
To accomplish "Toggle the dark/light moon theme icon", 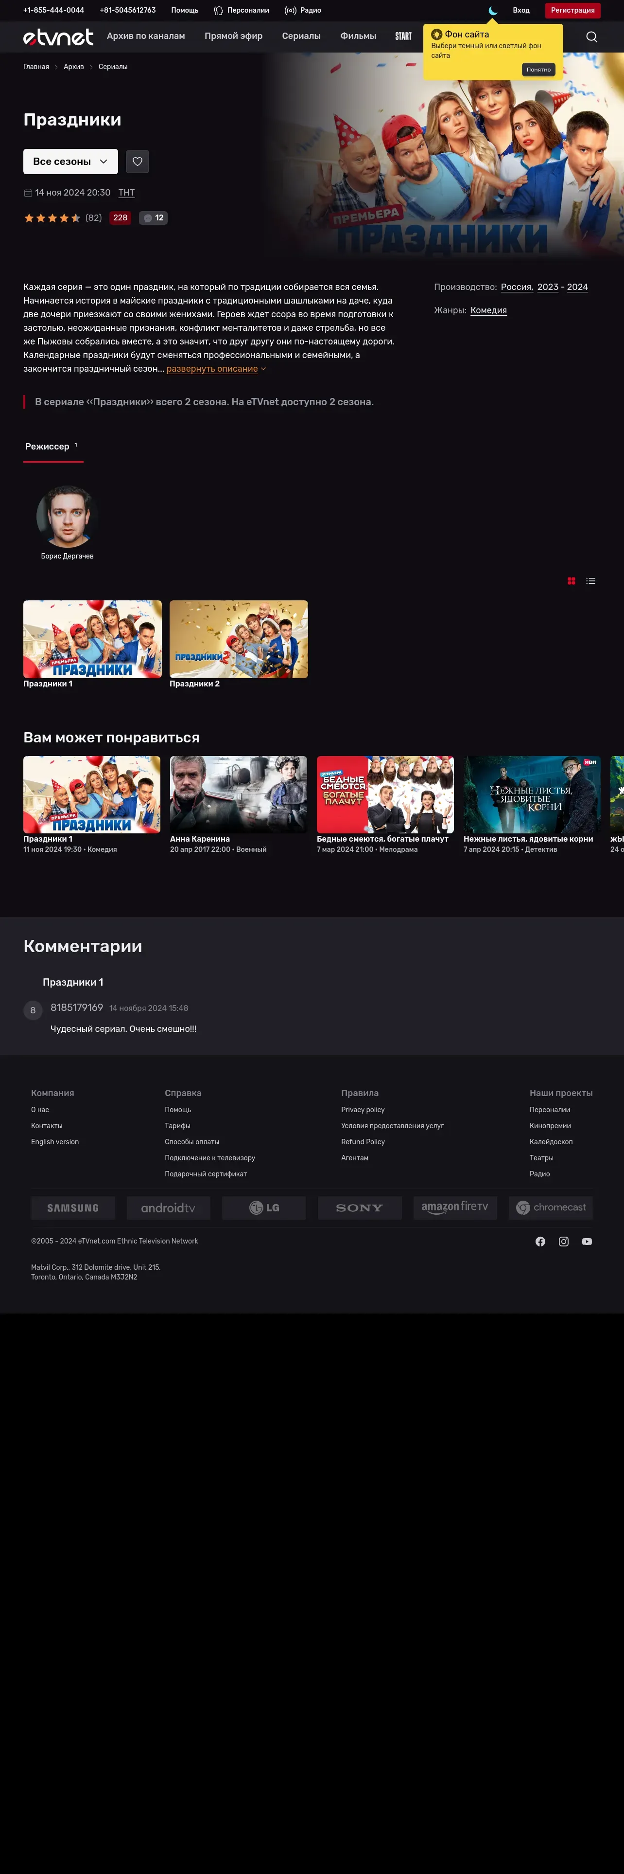I will tap(493, 10).
